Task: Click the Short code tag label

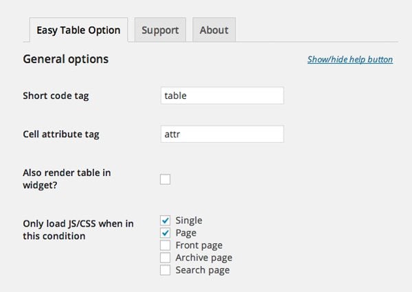Action: click(x=56, y=96)
